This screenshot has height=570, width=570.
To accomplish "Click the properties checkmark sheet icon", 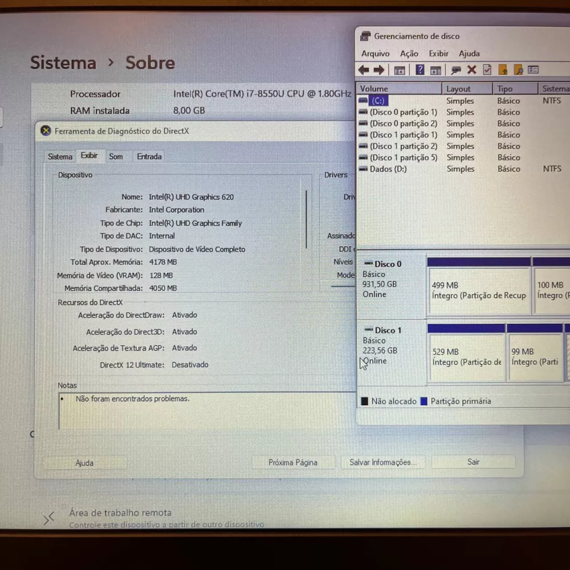I will [x=487, y=70].
